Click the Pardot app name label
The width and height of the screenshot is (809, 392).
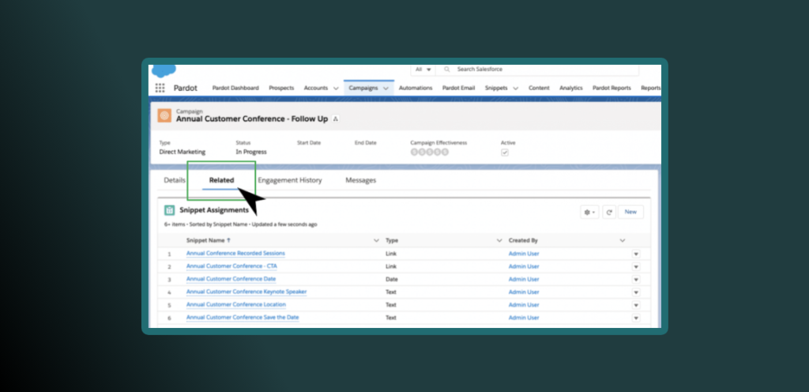185,89
